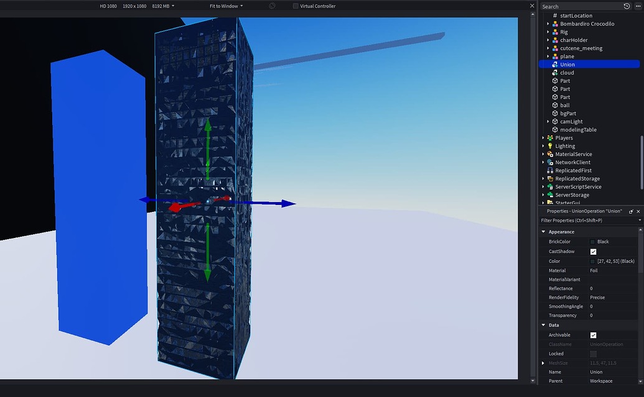Open the property filter dropdown arrow
This screenshot has width=644, height=397.
[640, 221]
